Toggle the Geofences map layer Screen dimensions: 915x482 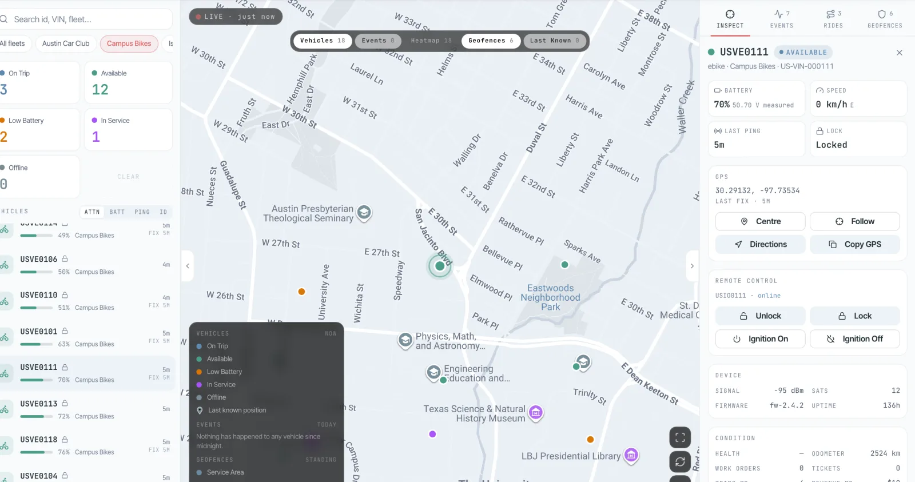point(491,41)
